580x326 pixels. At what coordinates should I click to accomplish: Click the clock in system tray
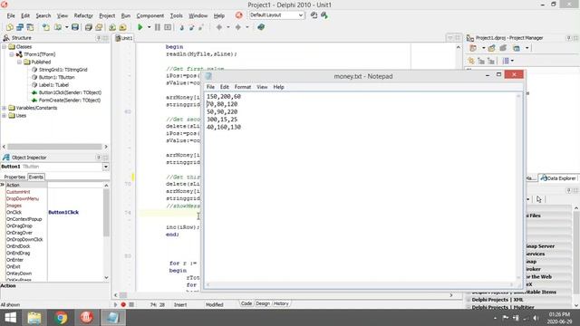[x=560, y=318]
